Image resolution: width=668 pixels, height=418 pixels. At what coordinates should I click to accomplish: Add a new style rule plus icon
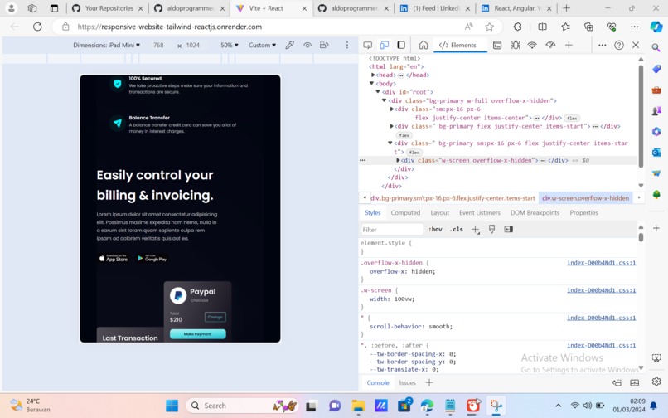pos(476,230)
